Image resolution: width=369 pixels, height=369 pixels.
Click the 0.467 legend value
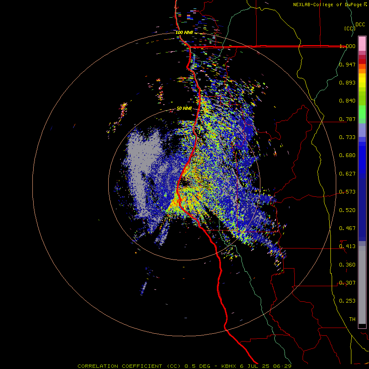click(x=347, y=228)
